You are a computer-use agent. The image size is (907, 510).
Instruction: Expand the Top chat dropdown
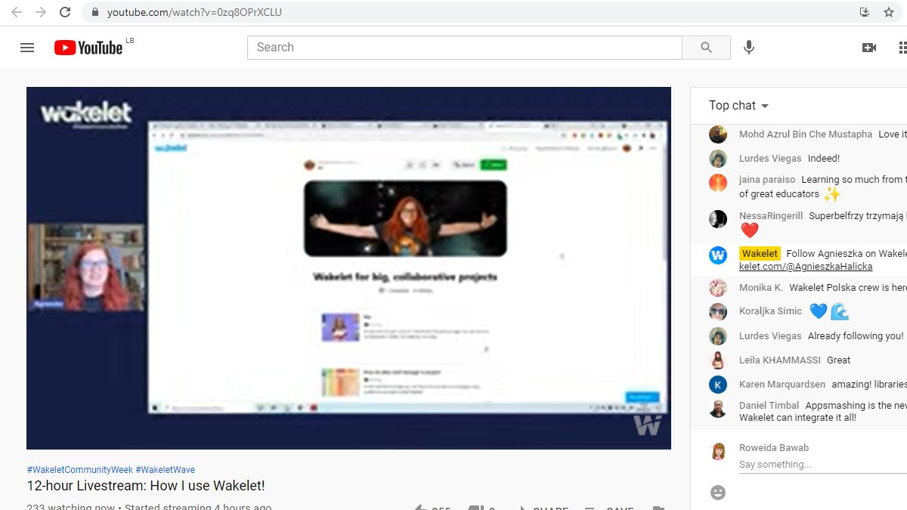(x=738, y=106)
